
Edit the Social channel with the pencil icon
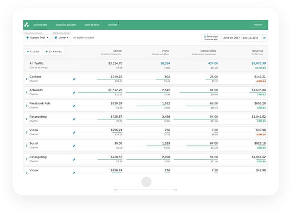click(x=74, y=146)
